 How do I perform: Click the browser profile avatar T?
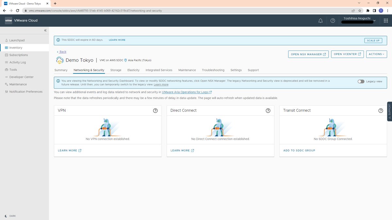pyautogui.click(x=381, y=10)
